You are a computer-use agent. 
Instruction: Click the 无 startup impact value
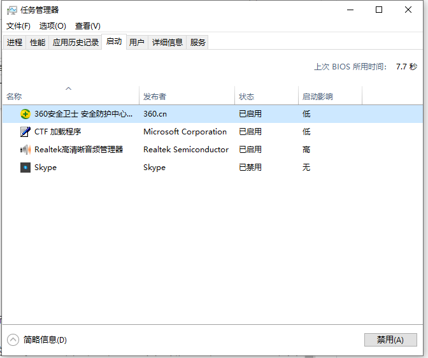click(x=306, y=168)
